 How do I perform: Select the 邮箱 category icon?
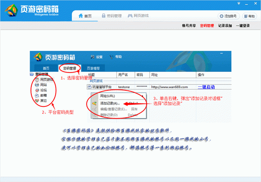(x=36, y=95)
